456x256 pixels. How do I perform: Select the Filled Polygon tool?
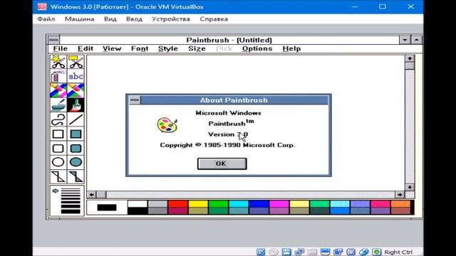coord(76,176)
